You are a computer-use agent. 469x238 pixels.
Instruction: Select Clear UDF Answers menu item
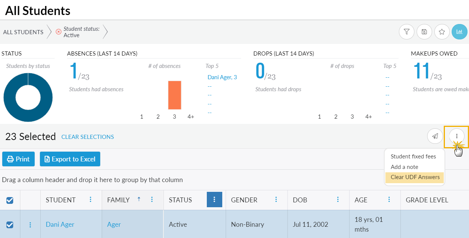[415, 177]
